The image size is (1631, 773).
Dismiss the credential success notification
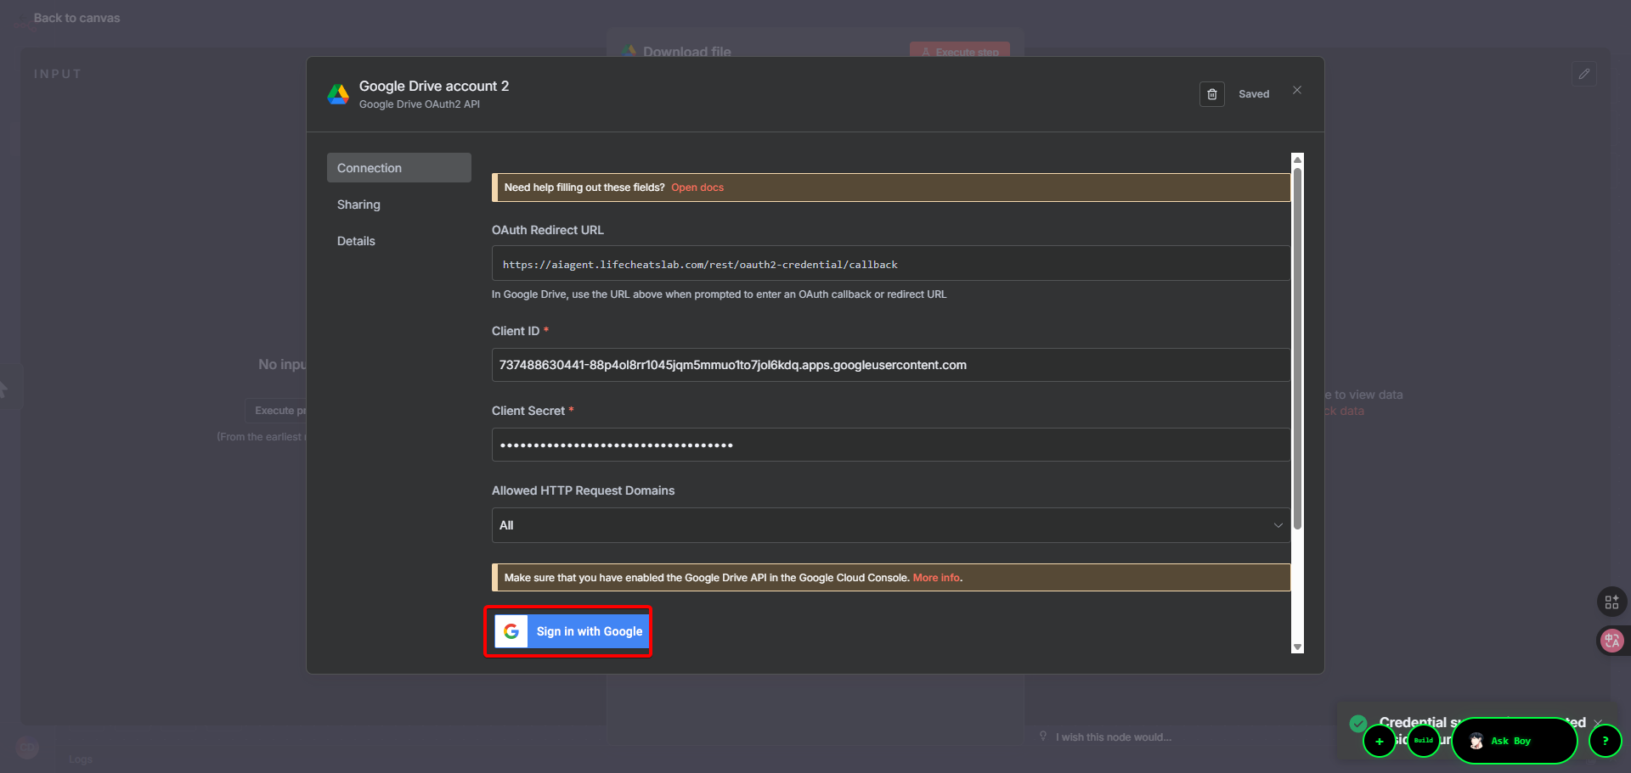coord(1598,723)
